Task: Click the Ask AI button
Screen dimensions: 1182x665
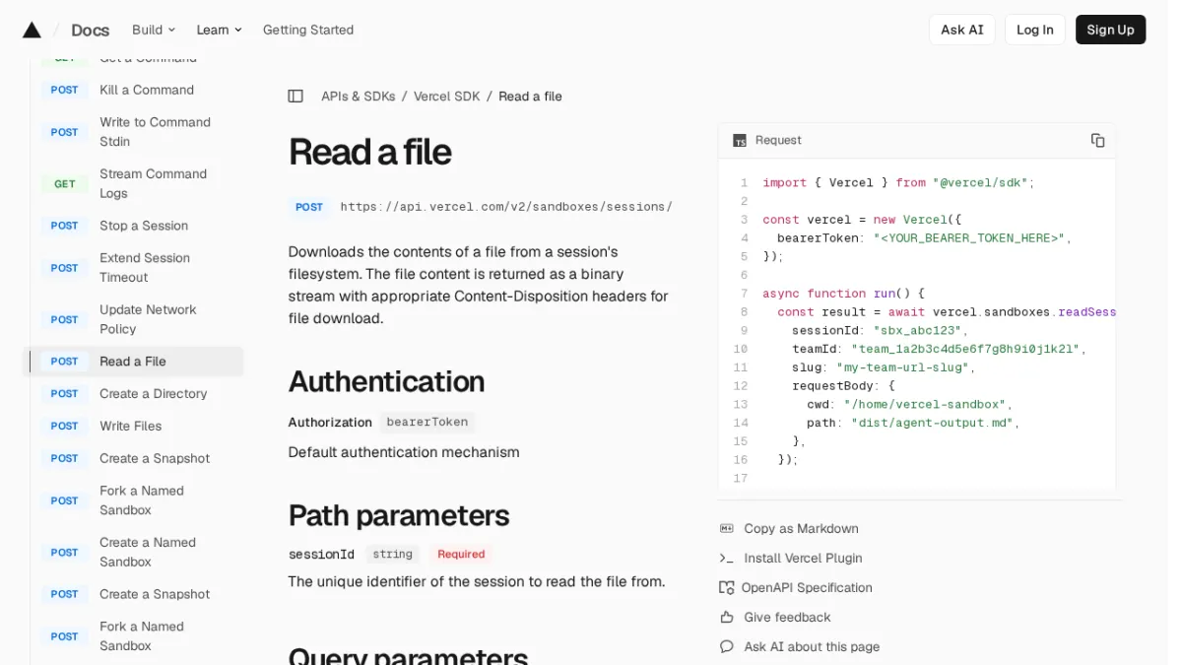Action: pyautogui.click(x=962, y=30)
